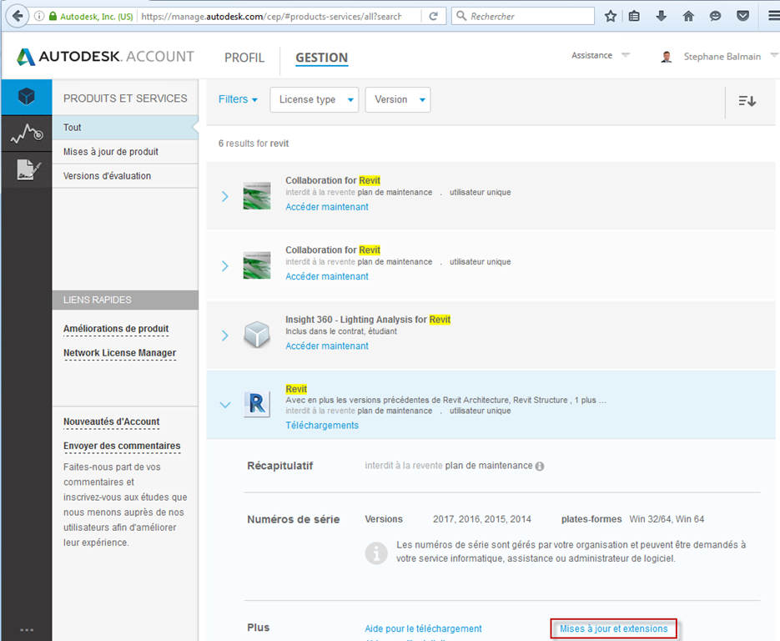
Task: Click the Mises à jour et extensions link
Action: [613, 628]
